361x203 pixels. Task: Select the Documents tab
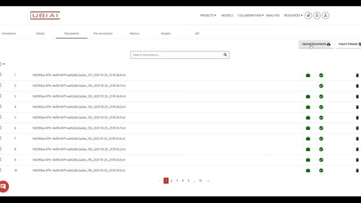[x=72, y=33]
